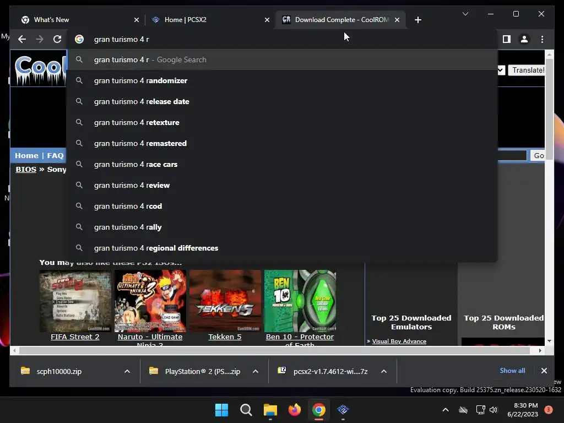Select the Download Complete - CoolROM tab

[340, 20]
